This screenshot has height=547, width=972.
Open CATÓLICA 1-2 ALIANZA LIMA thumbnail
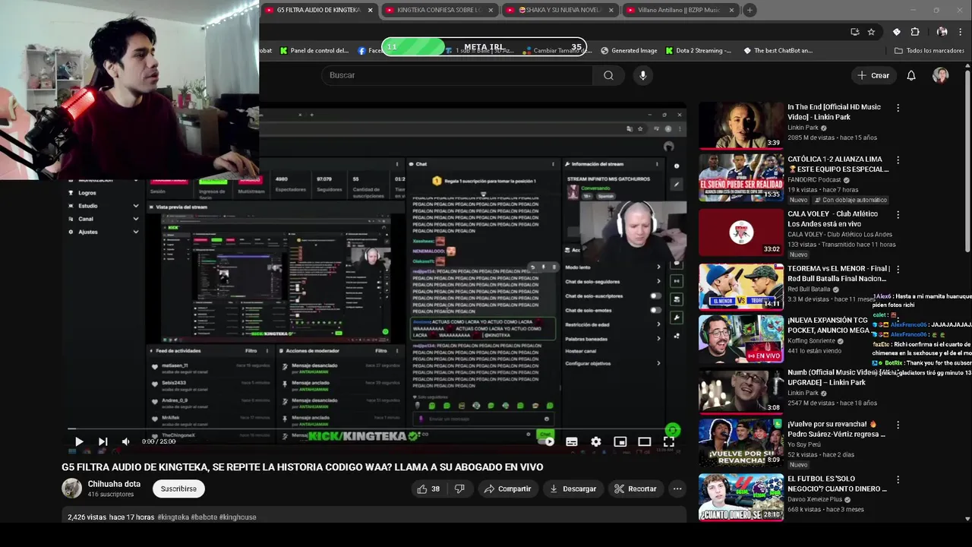tap(741, 177)
